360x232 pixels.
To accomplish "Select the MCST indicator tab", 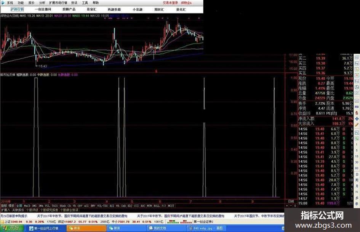I will 171,206.
